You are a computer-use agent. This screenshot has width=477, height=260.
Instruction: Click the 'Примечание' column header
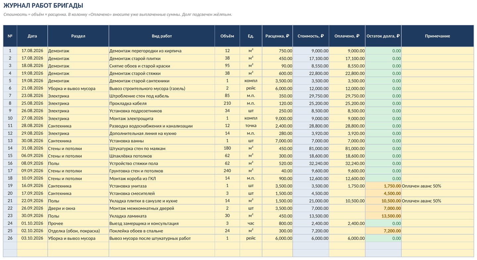(437, 36)
